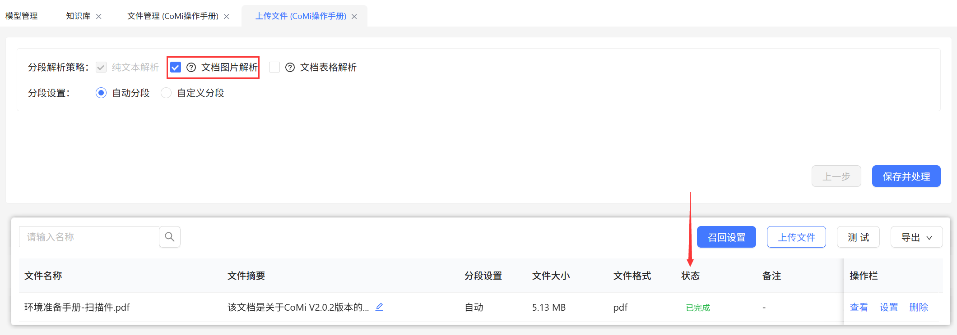The image size is (957, 335).
Task: Click the search magnifier icon
Action: [x=170, y=237]
